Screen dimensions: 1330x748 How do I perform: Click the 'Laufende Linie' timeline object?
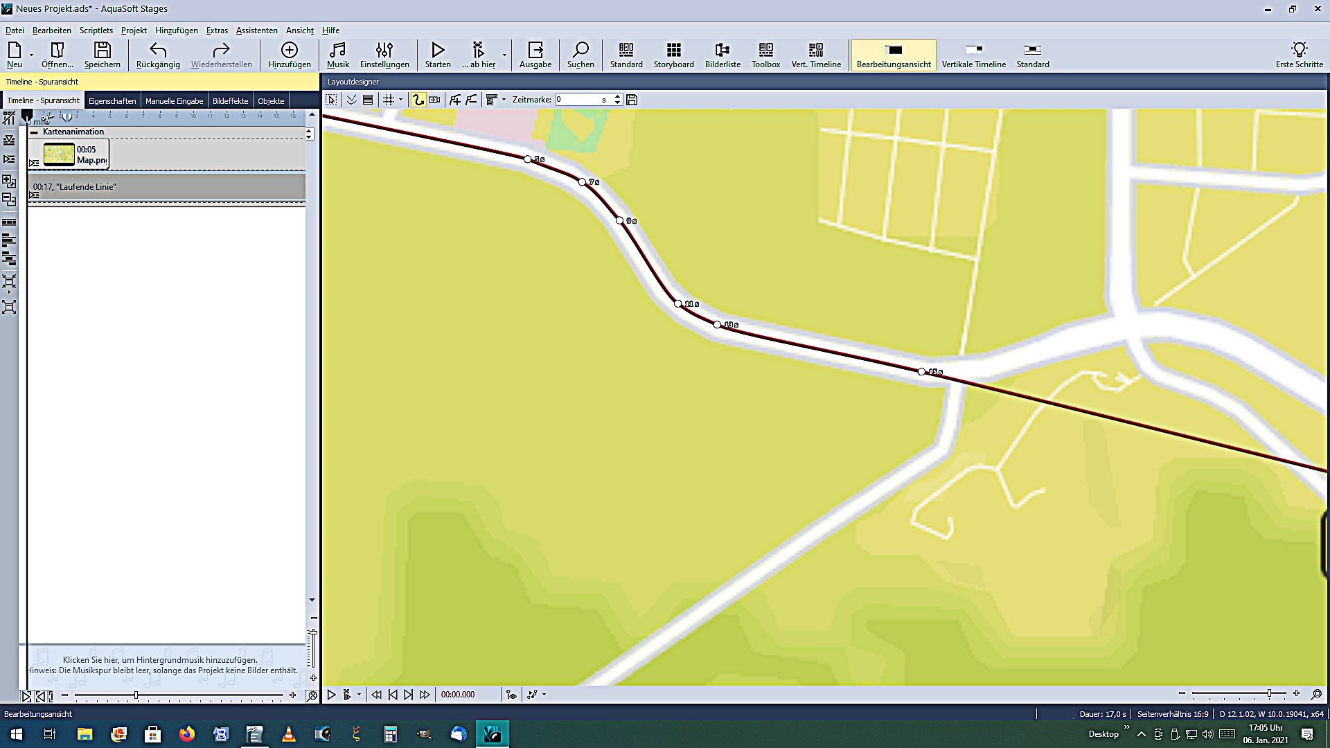pyautogui.click(x=166, y=187)
